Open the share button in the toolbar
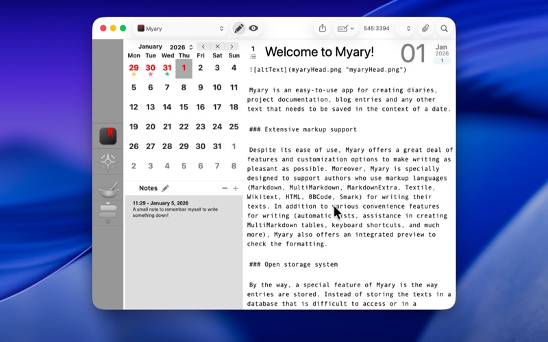 (x=322, y=28)
